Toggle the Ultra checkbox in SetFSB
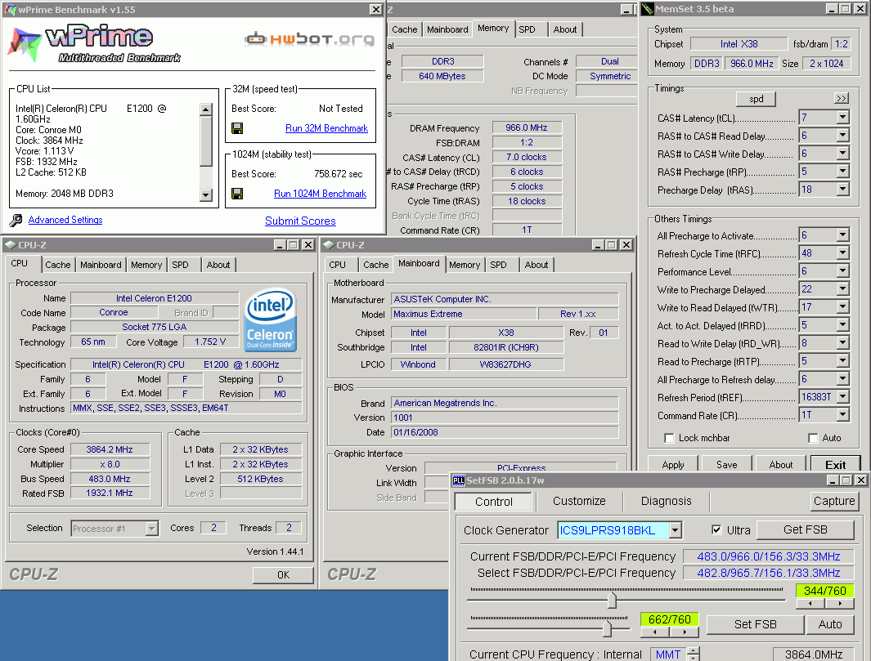 716,530
